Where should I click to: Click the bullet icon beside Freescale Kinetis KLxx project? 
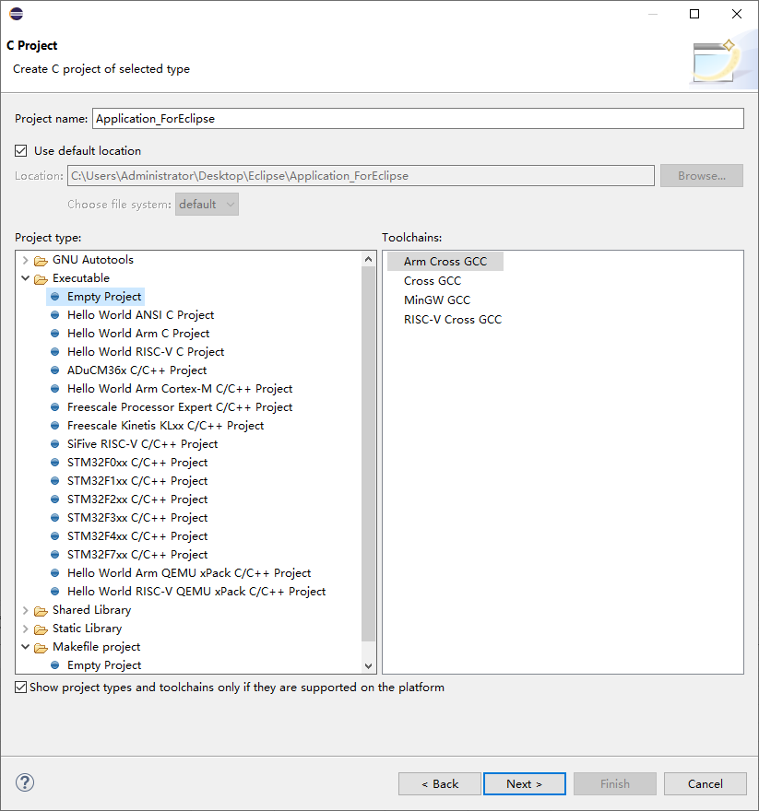pos(55,426)
